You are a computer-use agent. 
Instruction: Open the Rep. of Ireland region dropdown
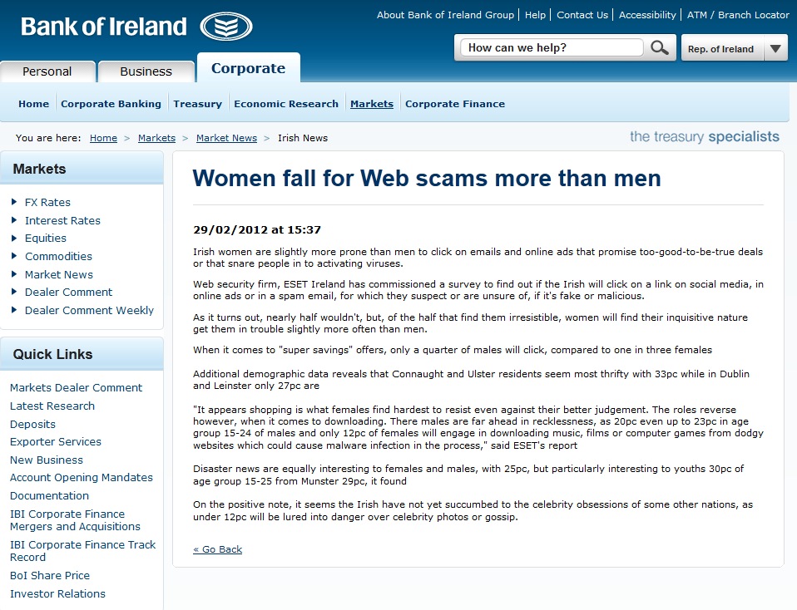tap(775, 49)
